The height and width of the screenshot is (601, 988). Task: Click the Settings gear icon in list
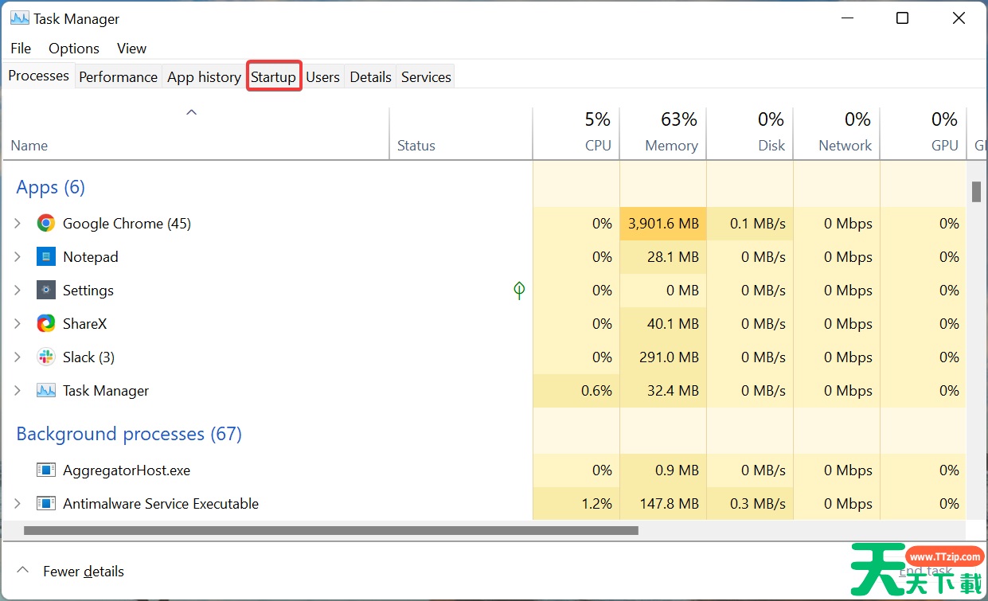coord(46,291)
